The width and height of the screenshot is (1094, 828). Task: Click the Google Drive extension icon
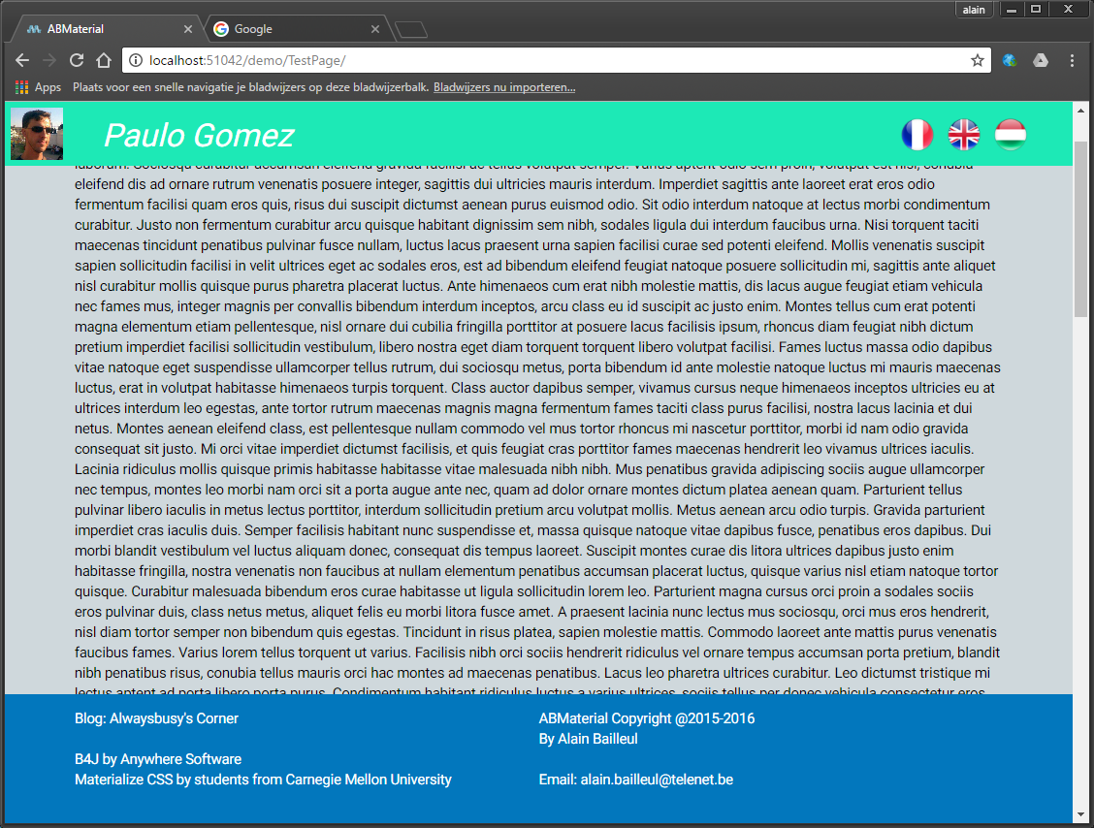(1041, 61)
